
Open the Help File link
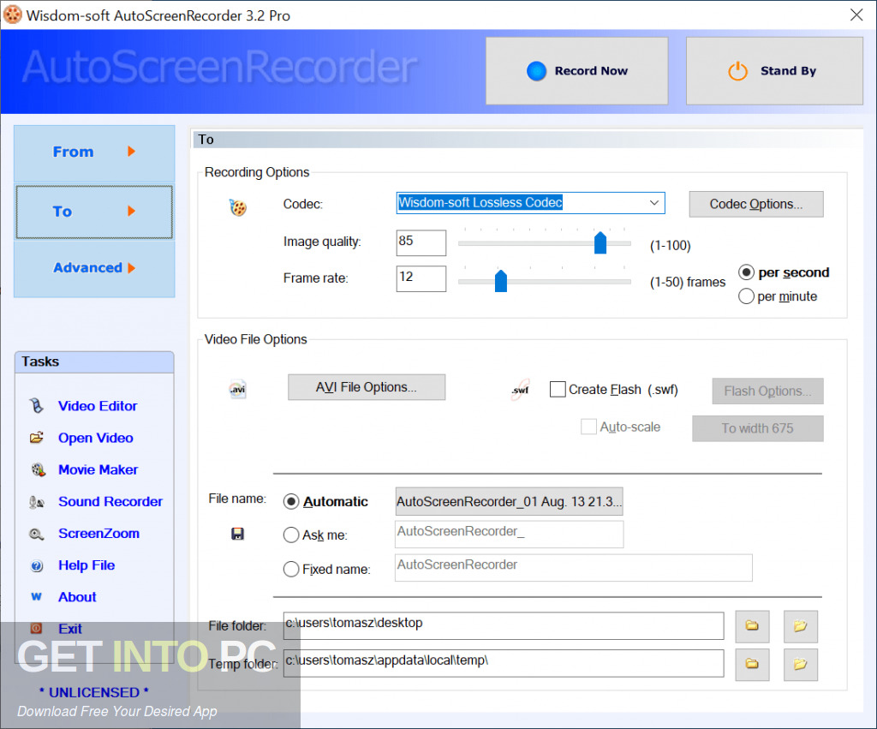[x=87, y=565]
